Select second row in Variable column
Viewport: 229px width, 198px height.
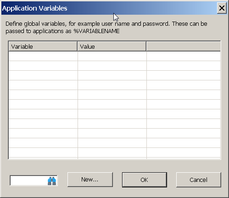43,66
